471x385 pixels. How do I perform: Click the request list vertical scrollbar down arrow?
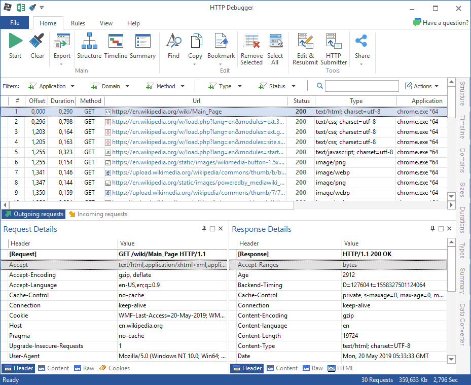tap(451, 196)
